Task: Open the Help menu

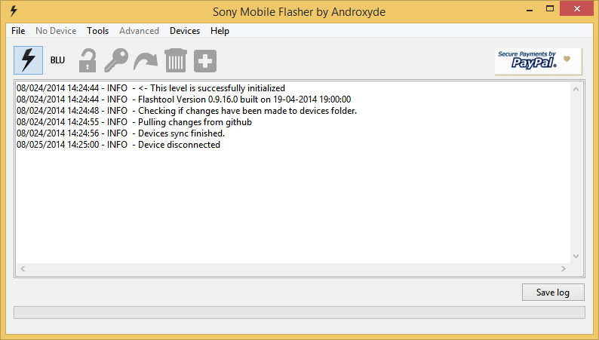Action: point(220,31)
